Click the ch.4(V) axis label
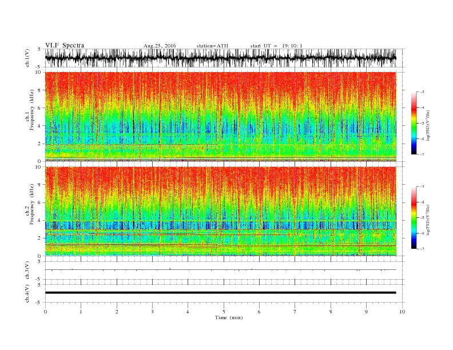 pyautogui.click(x=27, y=293)
